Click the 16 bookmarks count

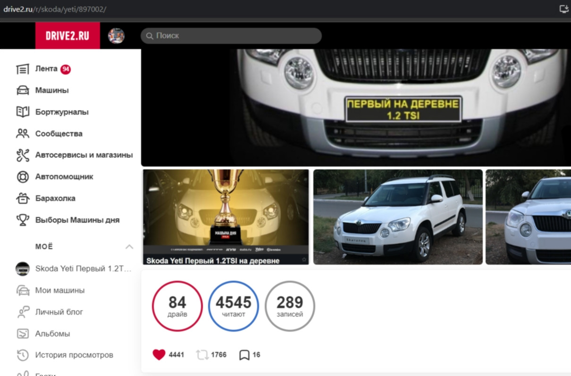coord(256,355)
